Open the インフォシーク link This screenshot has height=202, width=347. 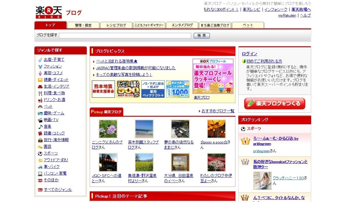pos(276,9)
